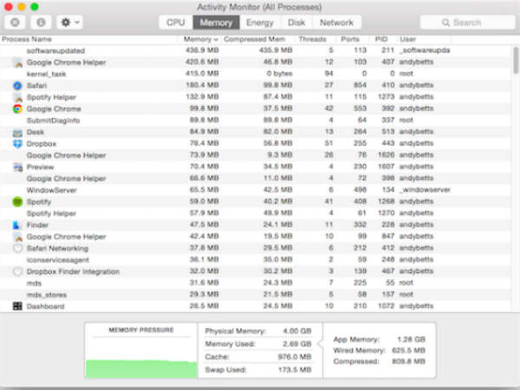Image resolution: width=520 pixels, height=390 pixels.
Task: Click the Dropbox box icon
Action: click(17, 144)
